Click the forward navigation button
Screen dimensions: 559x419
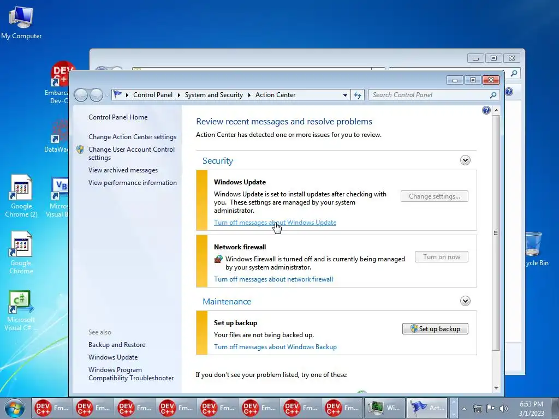96,95
